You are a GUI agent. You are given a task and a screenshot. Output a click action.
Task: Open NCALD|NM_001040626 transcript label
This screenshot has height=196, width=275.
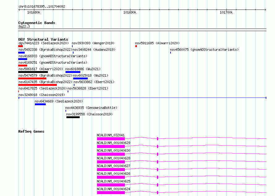(113, 174)
